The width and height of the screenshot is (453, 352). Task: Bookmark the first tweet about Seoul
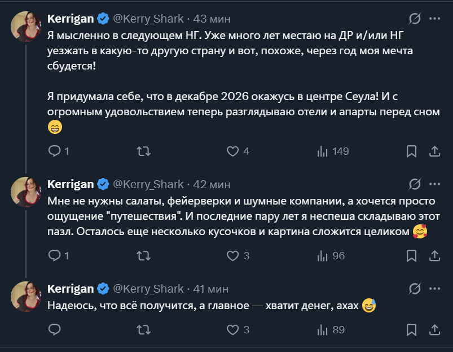point(412,151)
